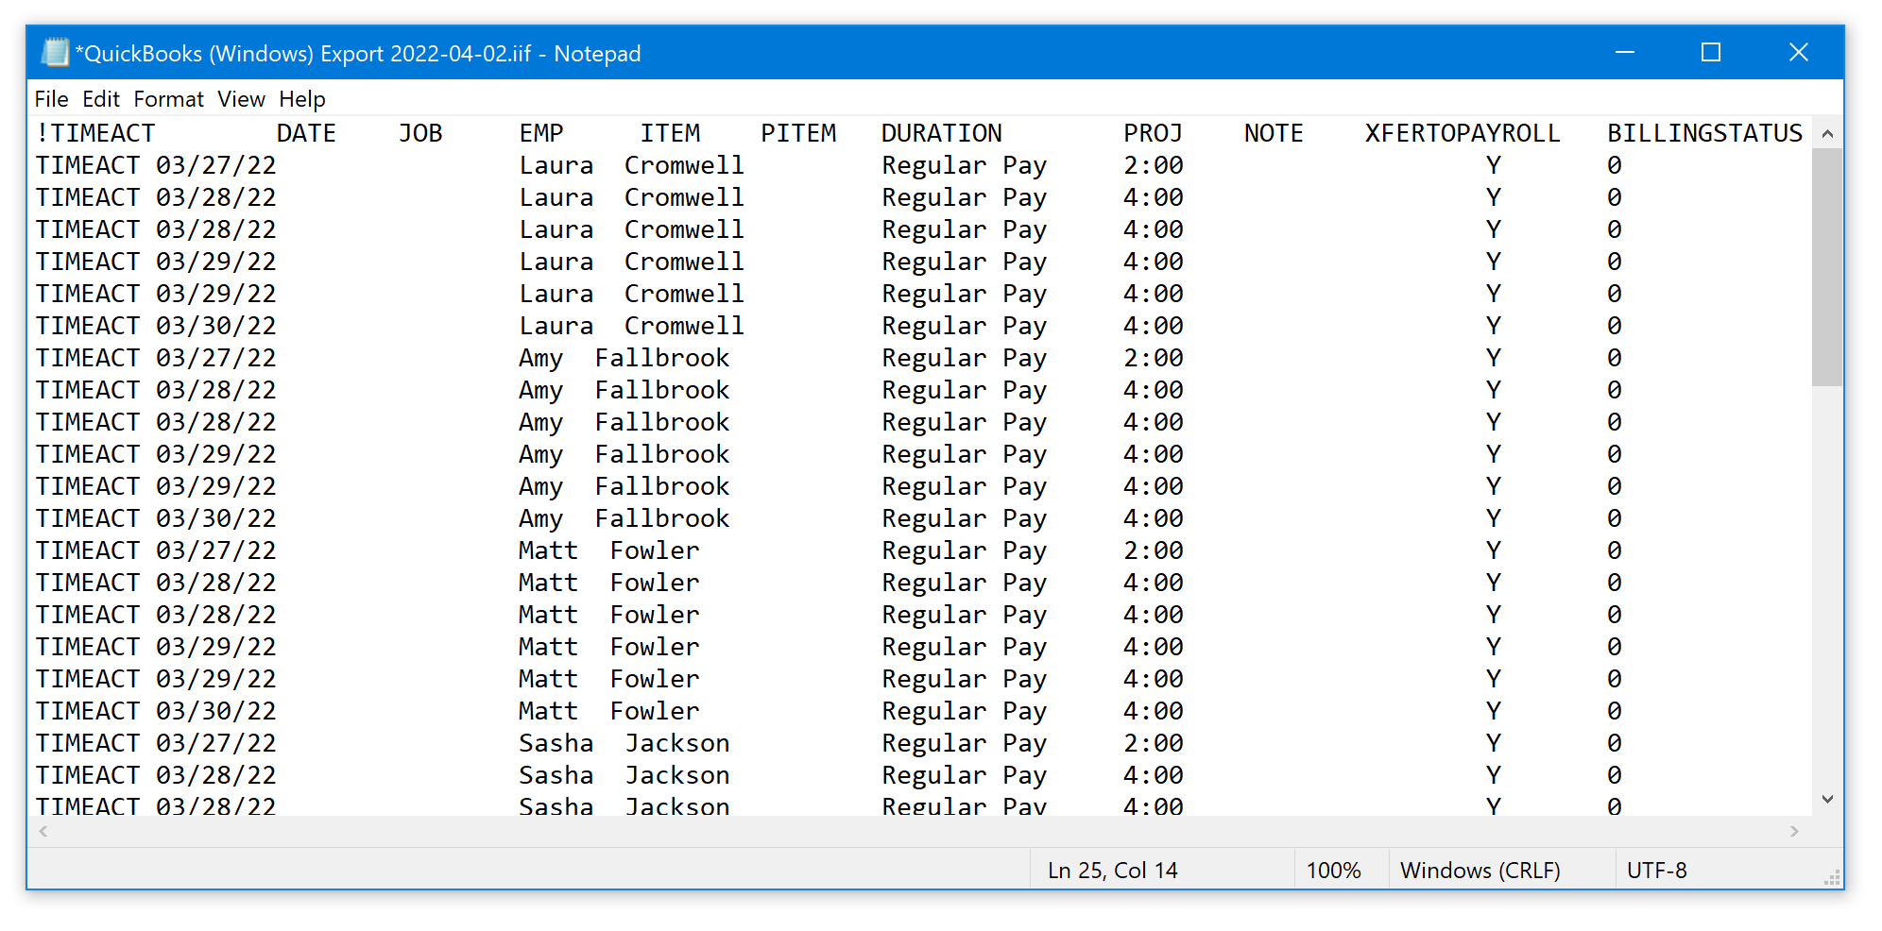Minimize the Notepad window
The width and height of the screenshot is (1882, 931).
[1625, 53]
